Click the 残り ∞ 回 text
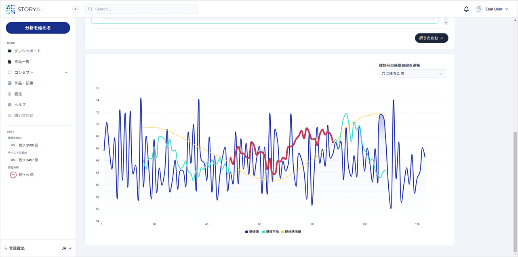This screenshot has width=518, height=257. (26, 175)
